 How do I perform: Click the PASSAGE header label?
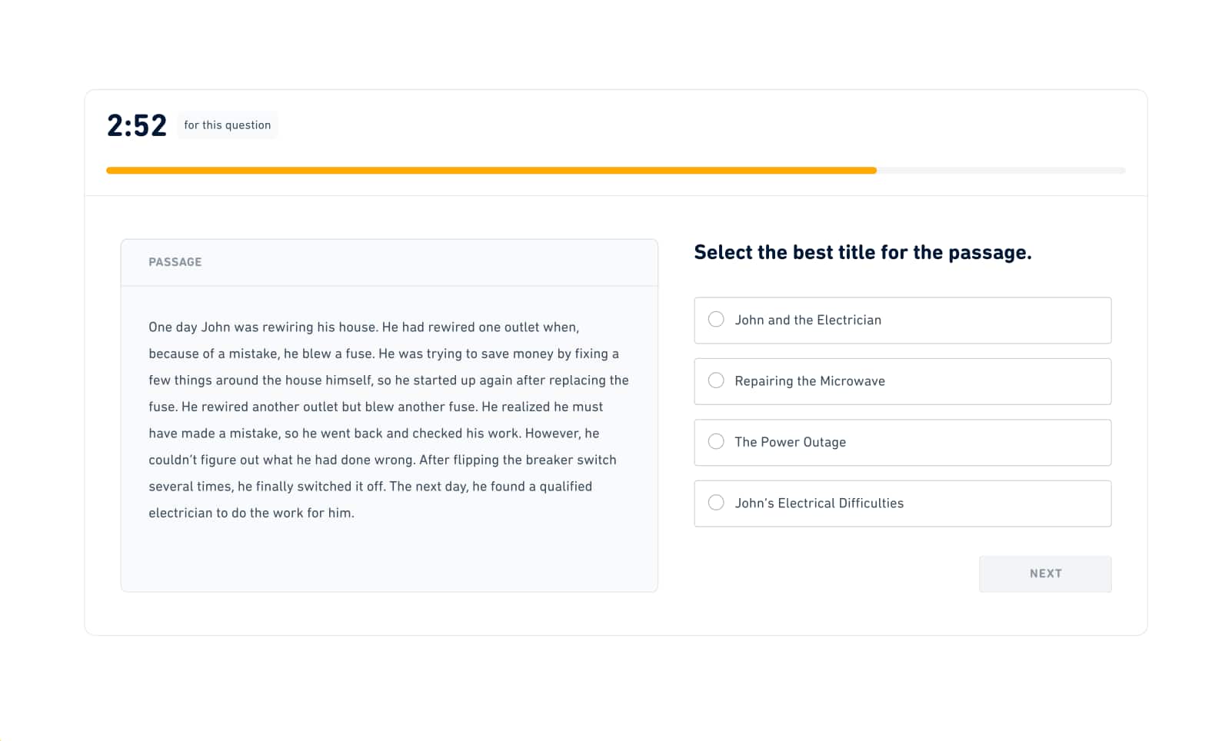pos(175,262)
